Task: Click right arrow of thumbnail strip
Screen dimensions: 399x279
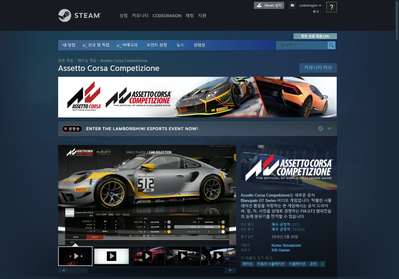Action: point(231,270)
